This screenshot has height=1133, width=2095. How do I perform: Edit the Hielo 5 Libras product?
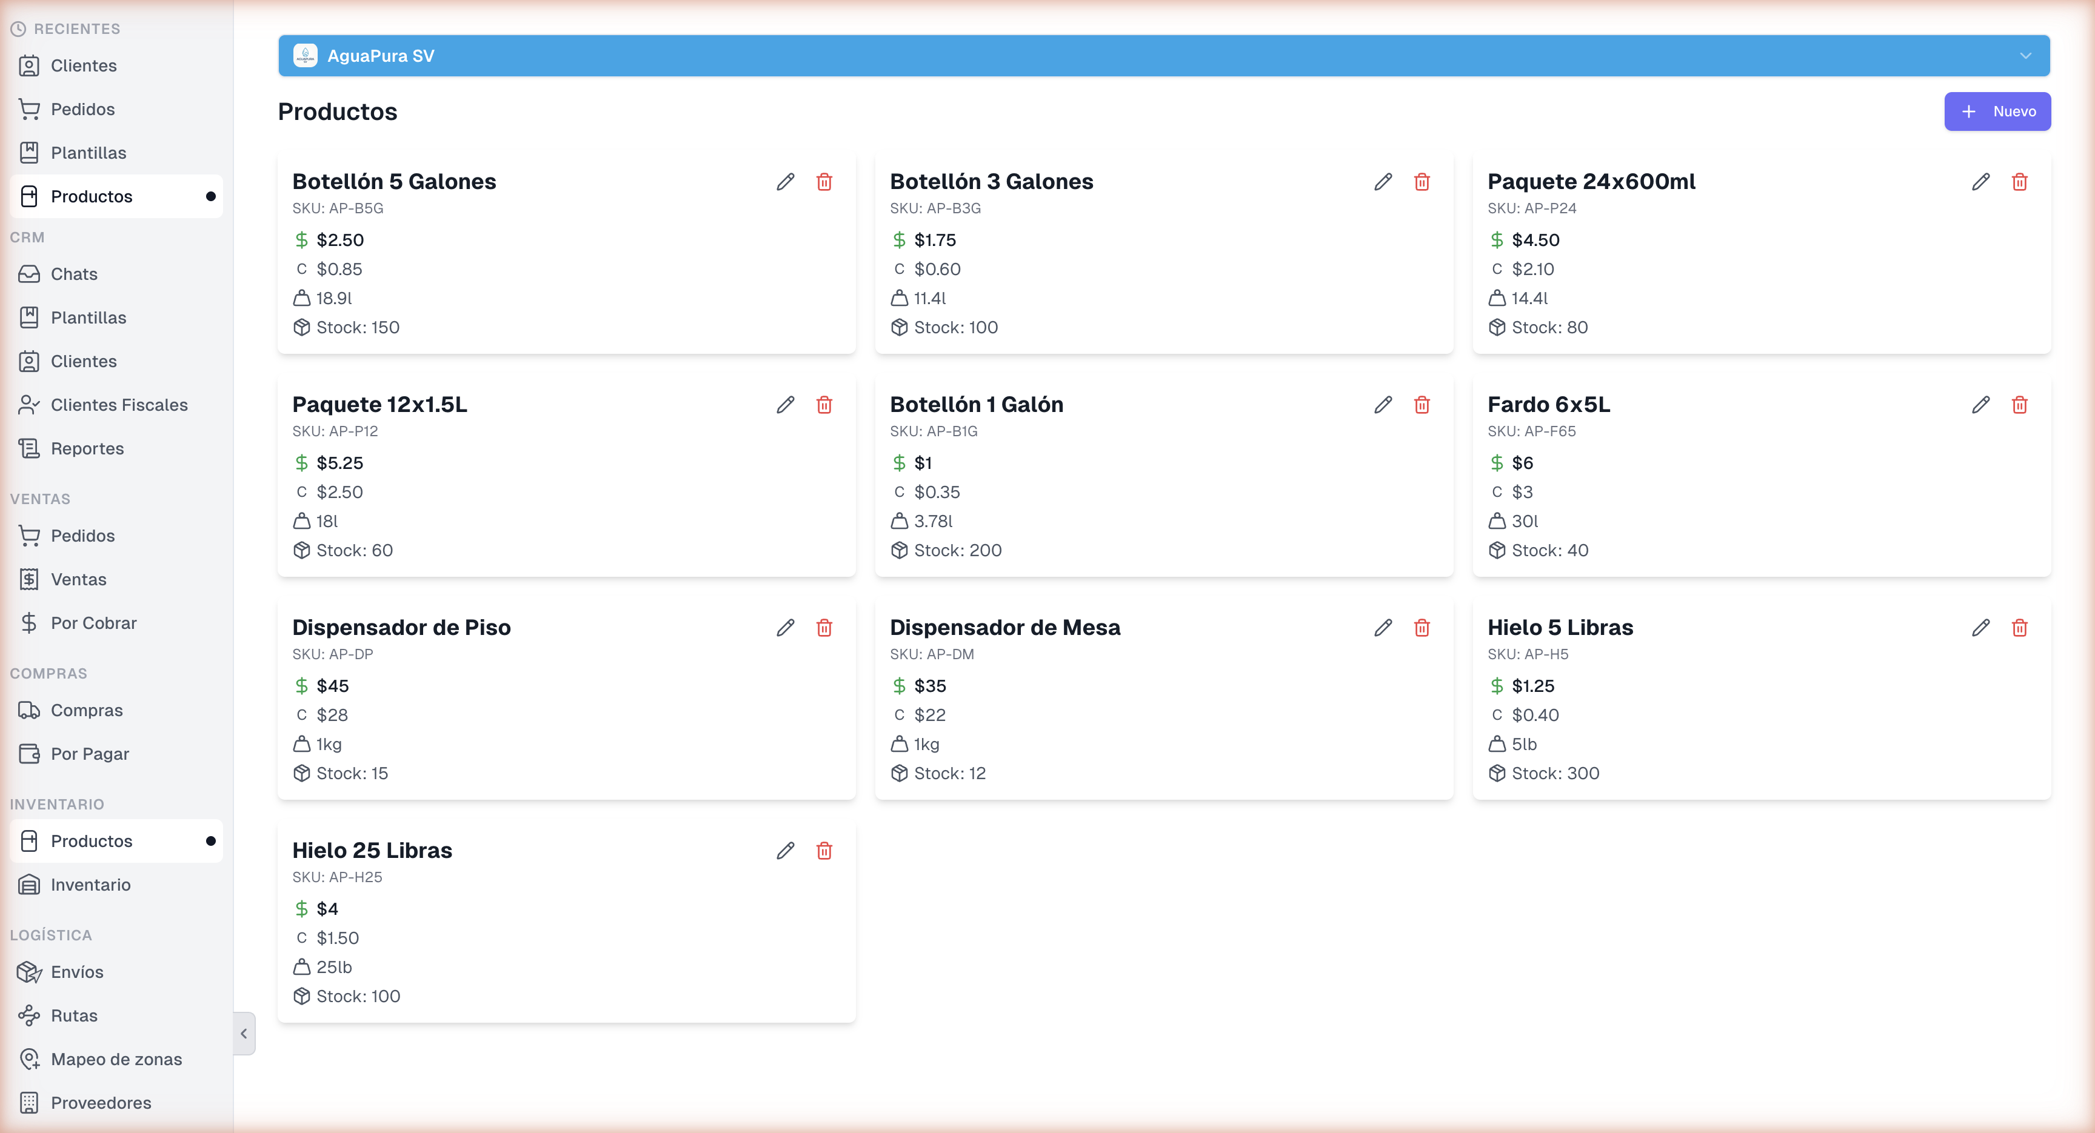(1980, 628)
